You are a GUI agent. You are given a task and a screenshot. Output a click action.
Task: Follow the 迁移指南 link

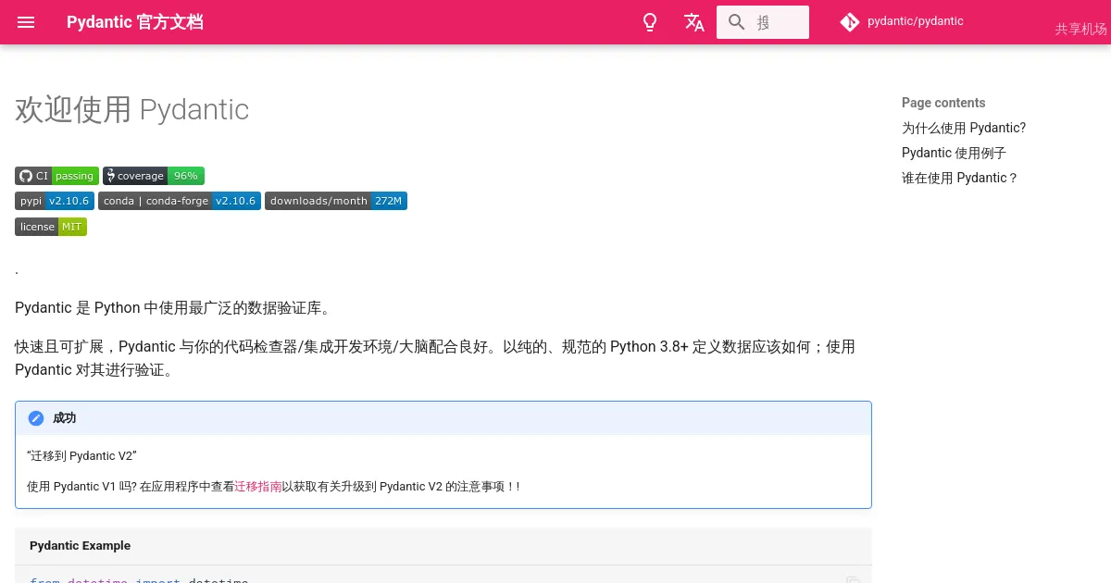click(x=258, y=487)
